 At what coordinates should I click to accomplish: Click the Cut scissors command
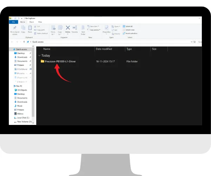point(37,26)
